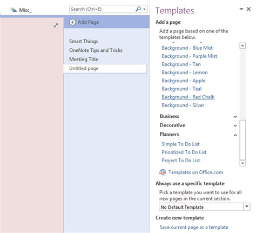The image size is (256, 233).
Task: Choose Project To Do List template
Action: [181, 161]
